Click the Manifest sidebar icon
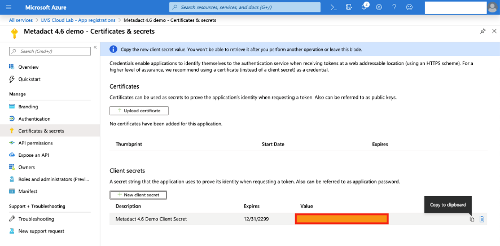500x246 pixels. (12, 191)
